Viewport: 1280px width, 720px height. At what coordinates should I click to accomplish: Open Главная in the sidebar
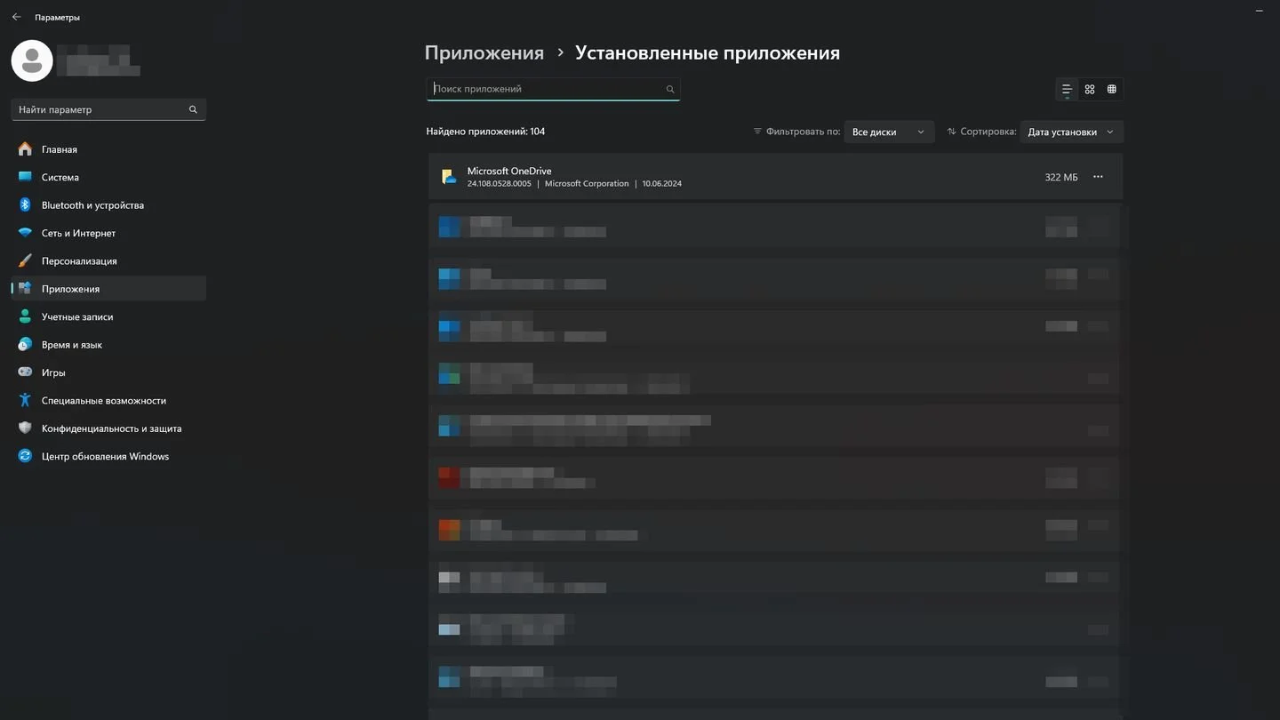108,149
